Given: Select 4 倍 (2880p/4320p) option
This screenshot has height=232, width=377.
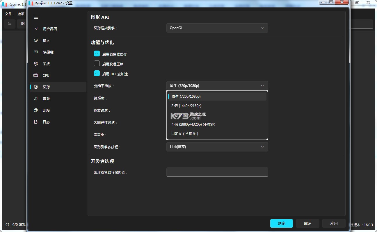Looking at the screenshot, I should (217, 124).
